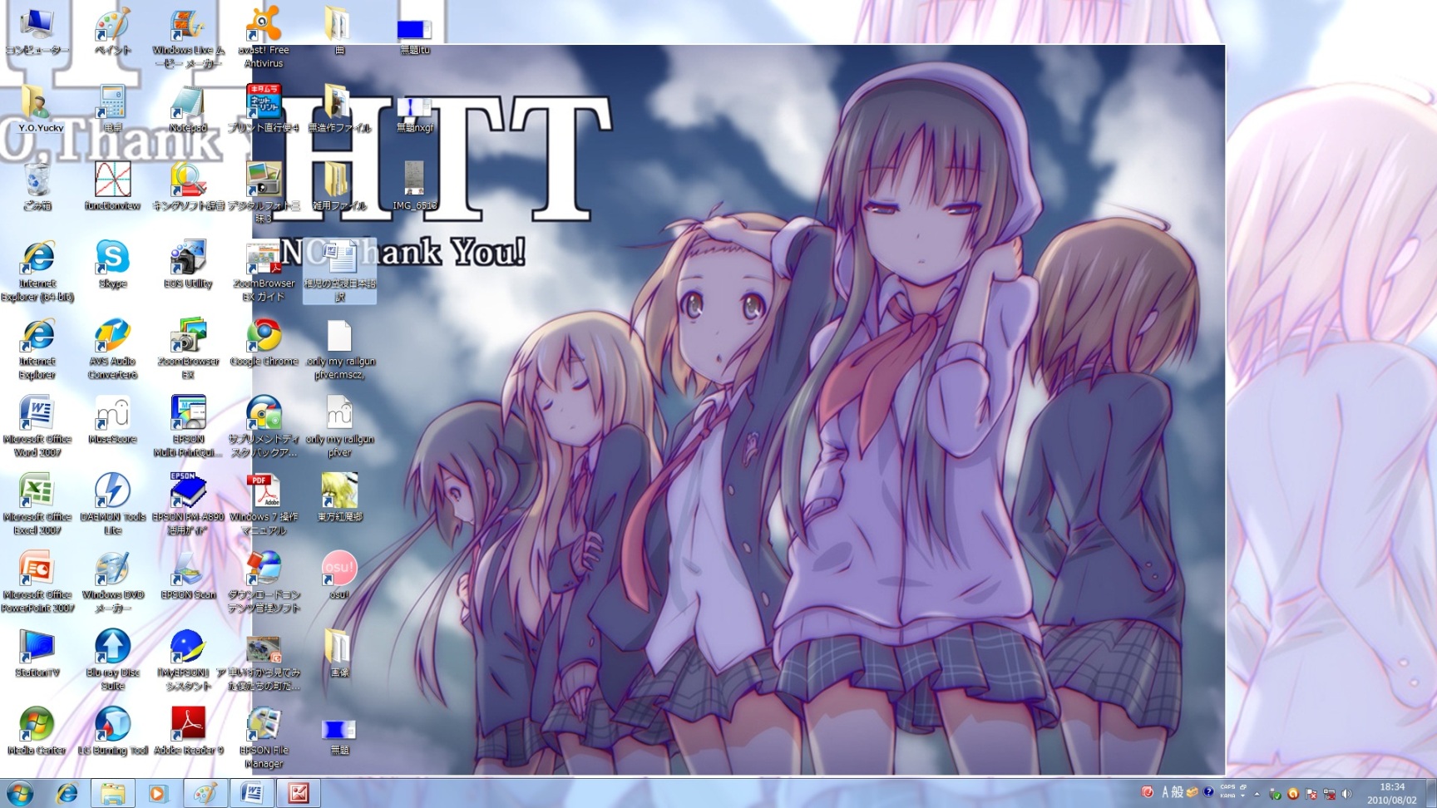
Task: Open the Windows Start menu
Action: (x=19, y=793)
